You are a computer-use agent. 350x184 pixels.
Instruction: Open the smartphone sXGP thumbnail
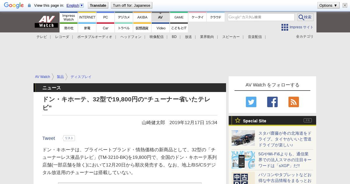(x=243, y=160)
